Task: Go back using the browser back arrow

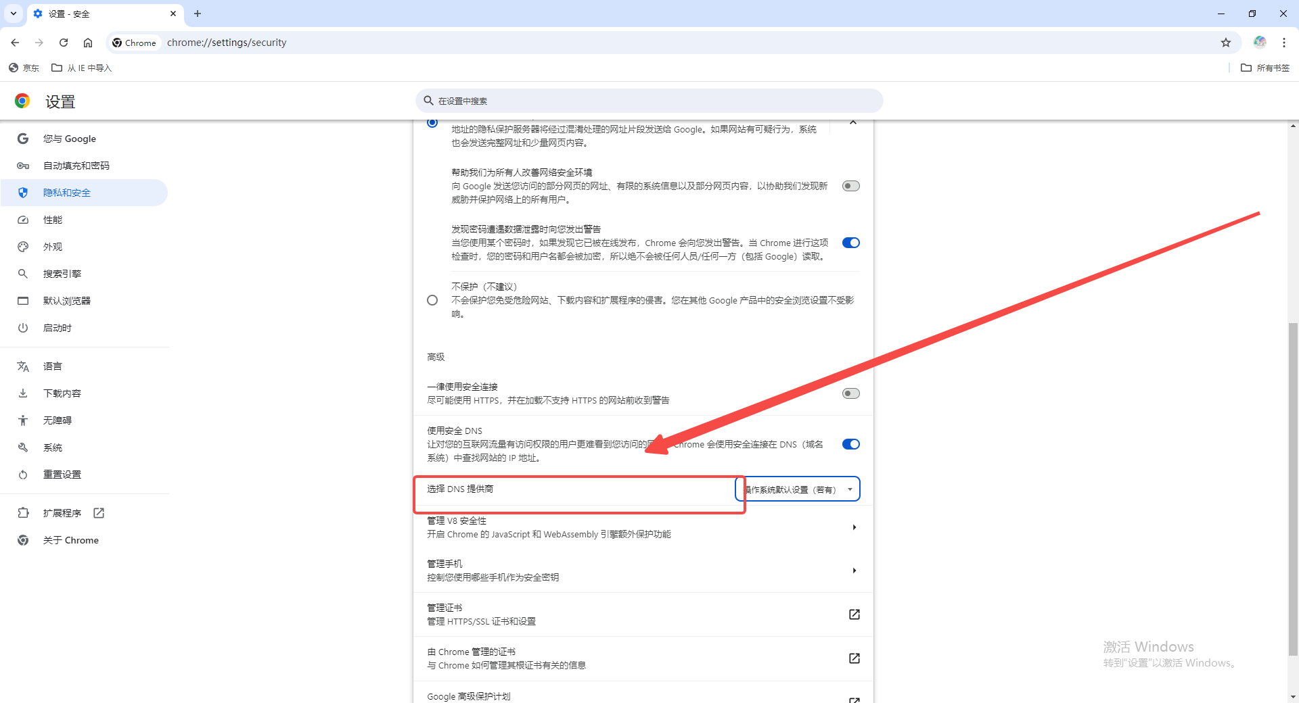Action: pos(15,43)
